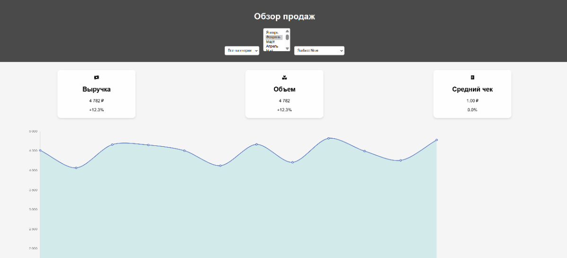
Task: Open the Surface Neon dropdown
Action: click(319, 50)
